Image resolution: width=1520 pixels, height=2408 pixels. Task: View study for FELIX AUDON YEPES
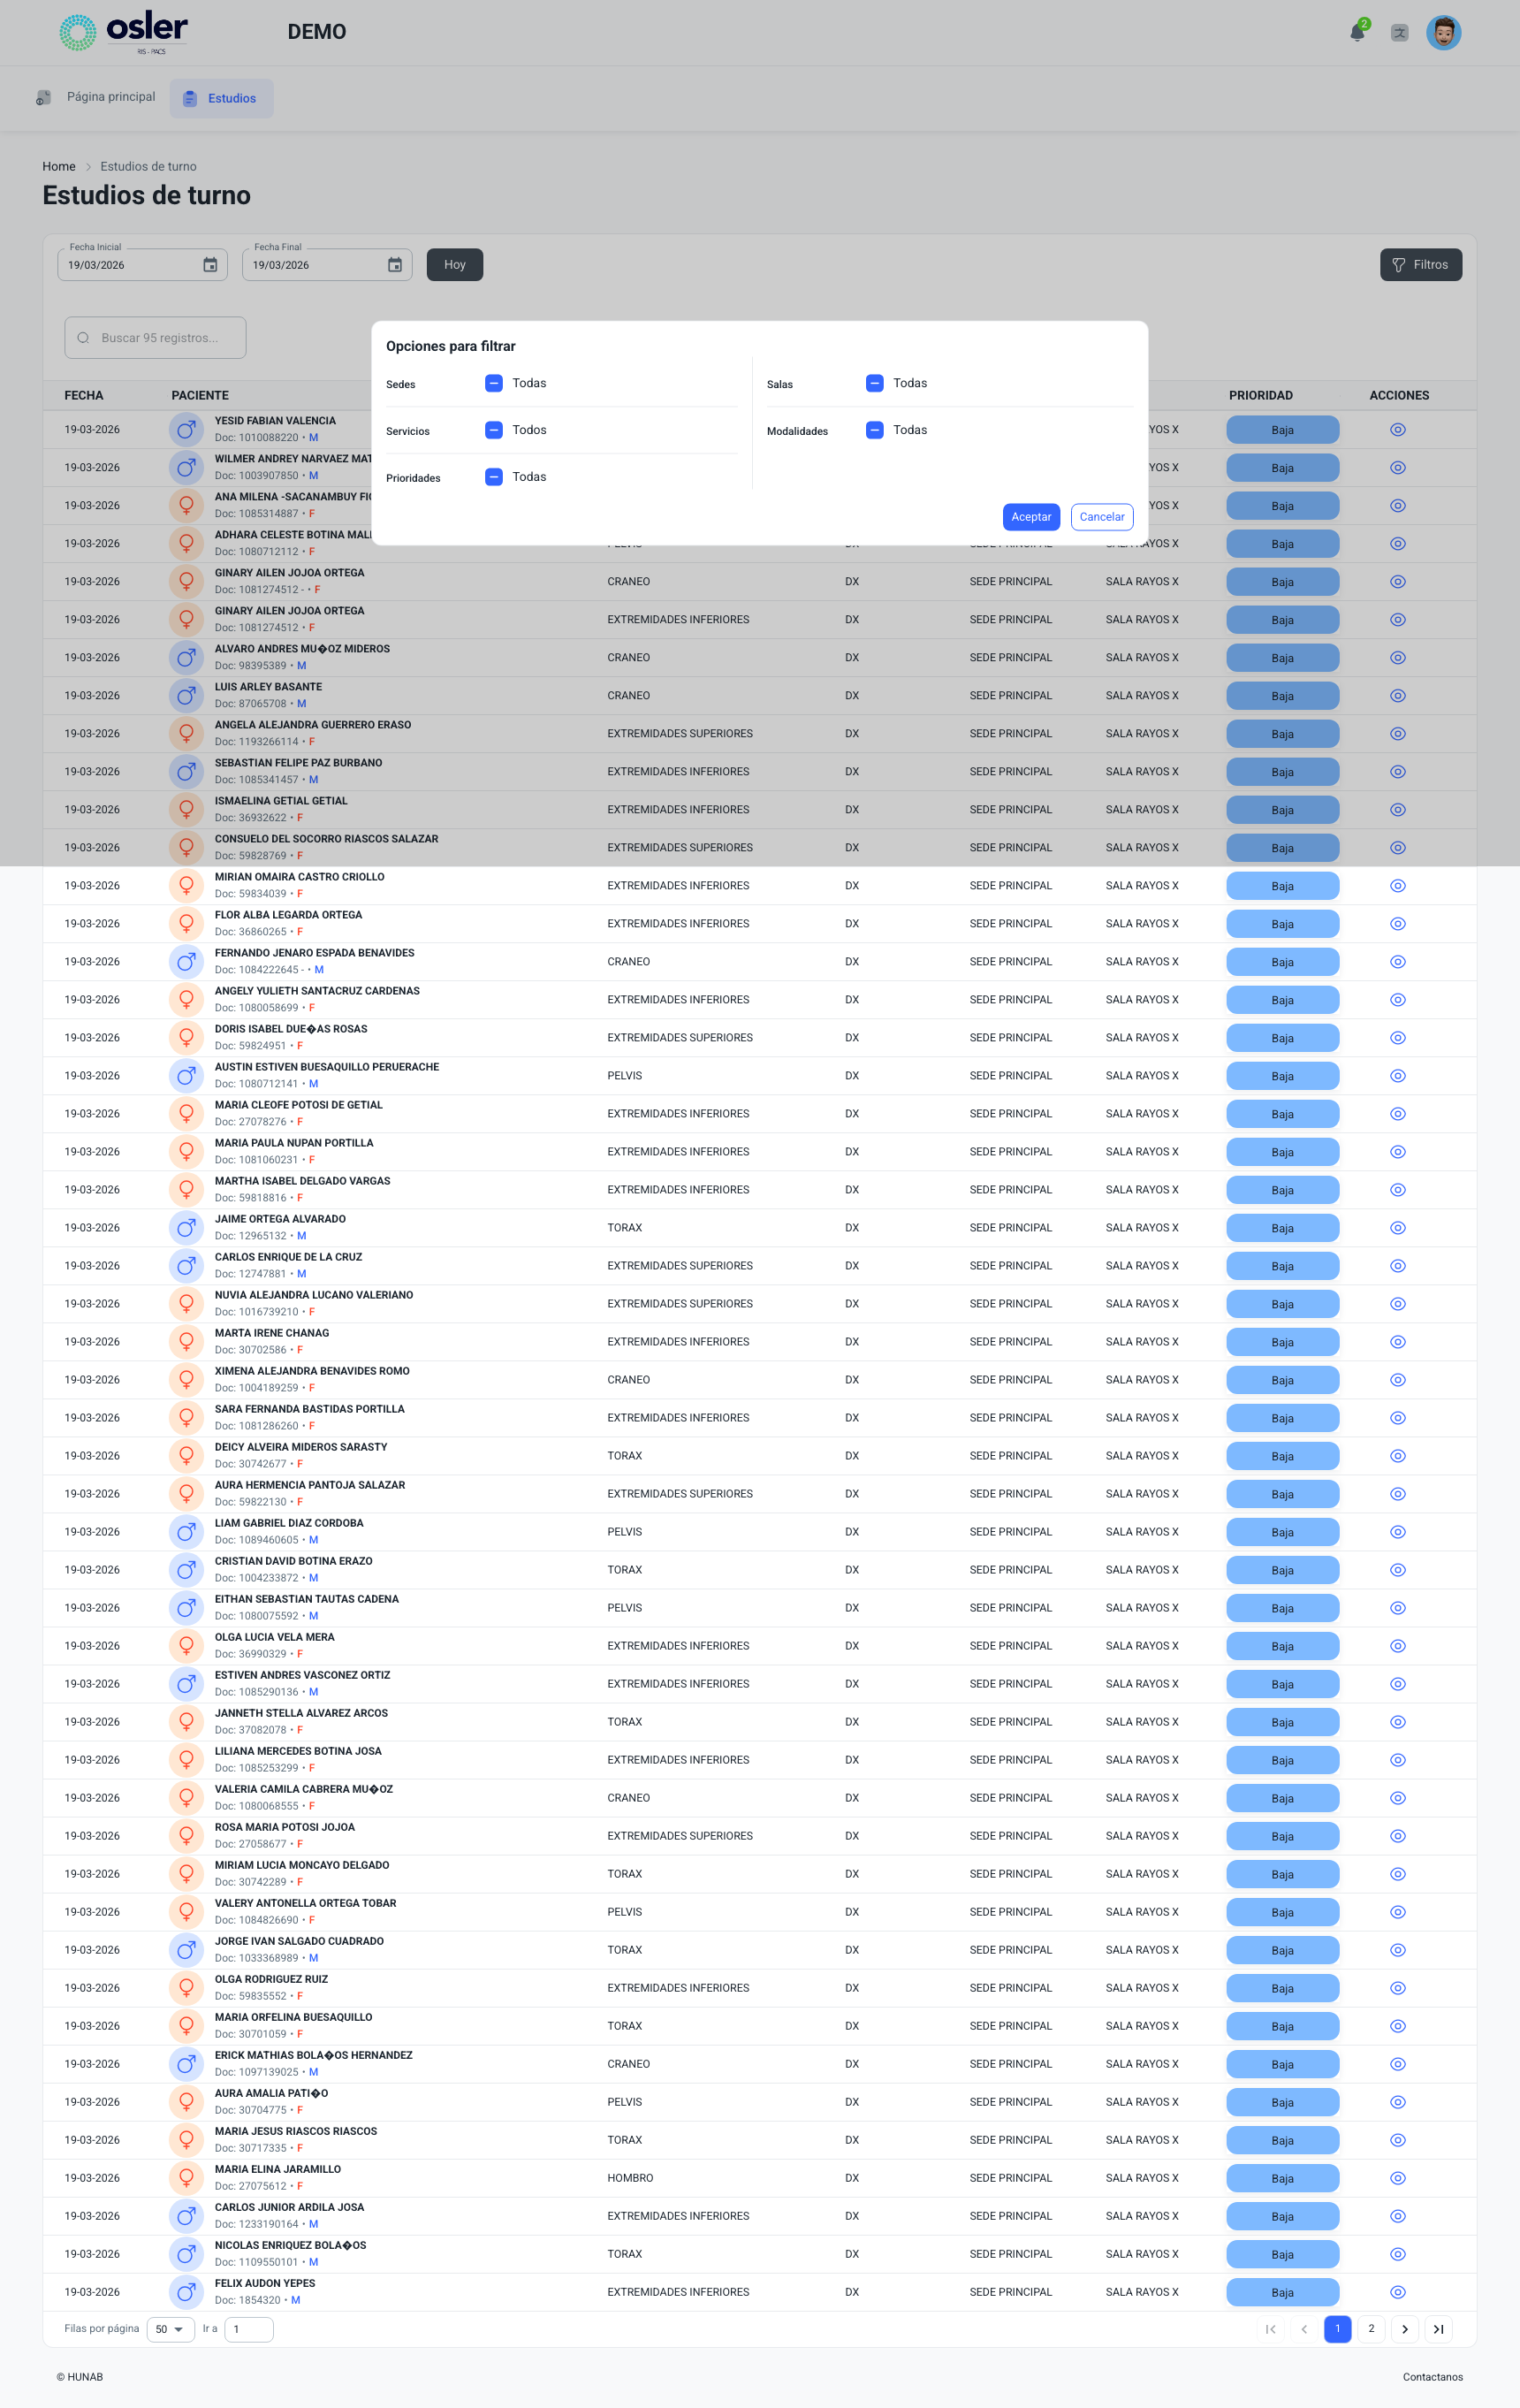coord(1398,2292)
